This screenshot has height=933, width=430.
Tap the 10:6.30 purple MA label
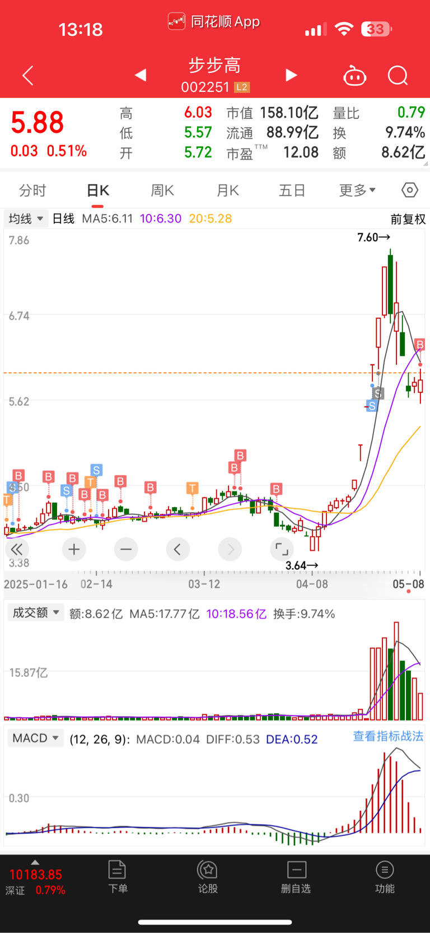161,219
